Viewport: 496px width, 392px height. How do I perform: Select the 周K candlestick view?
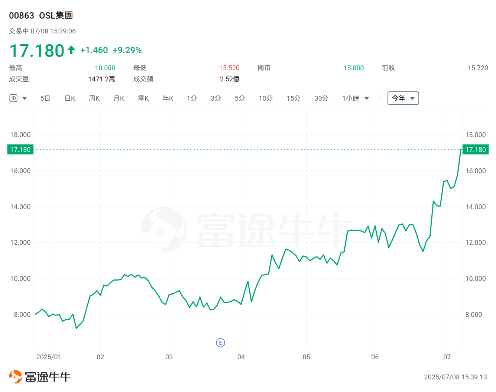(94, 98)
